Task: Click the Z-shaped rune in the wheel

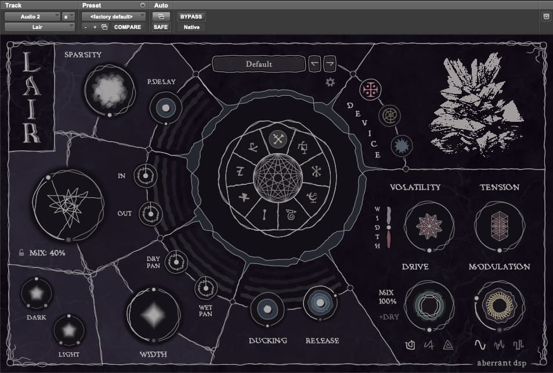Action: pyautogui.click(x=240, y=171)
